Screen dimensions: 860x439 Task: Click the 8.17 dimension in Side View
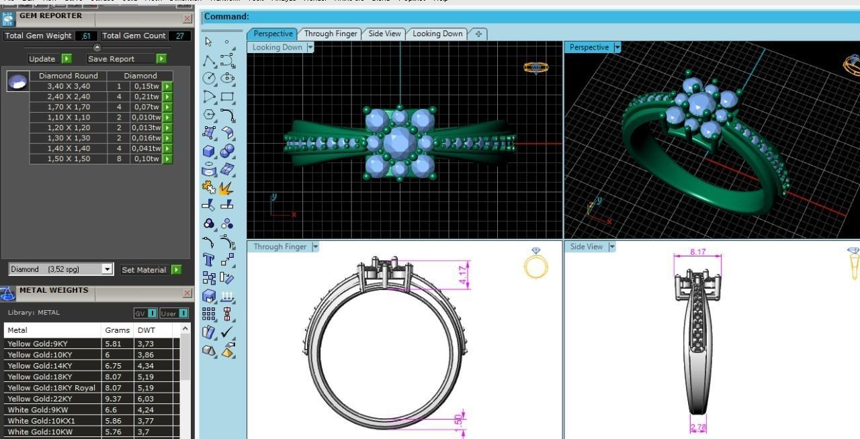pos(698,252)
